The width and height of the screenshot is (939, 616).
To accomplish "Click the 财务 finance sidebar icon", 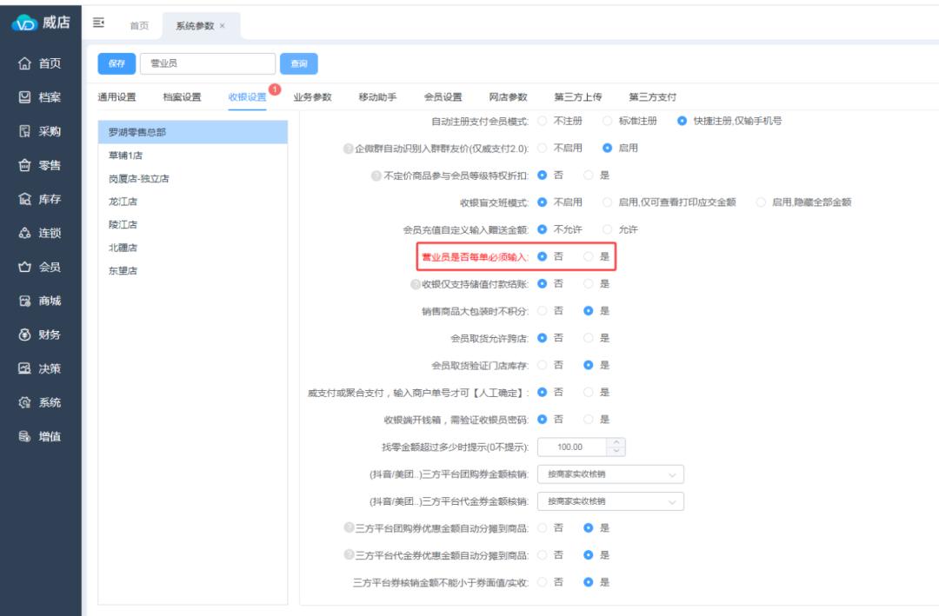I will (24, 334).
